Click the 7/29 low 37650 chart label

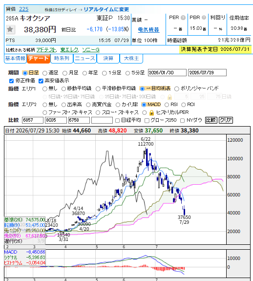pyautogui.click(x=184, y=220)
